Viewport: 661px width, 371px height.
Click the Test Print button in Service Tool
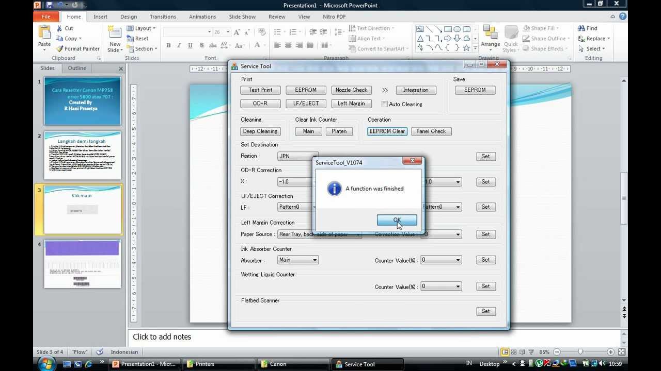(x=260, y=90)
